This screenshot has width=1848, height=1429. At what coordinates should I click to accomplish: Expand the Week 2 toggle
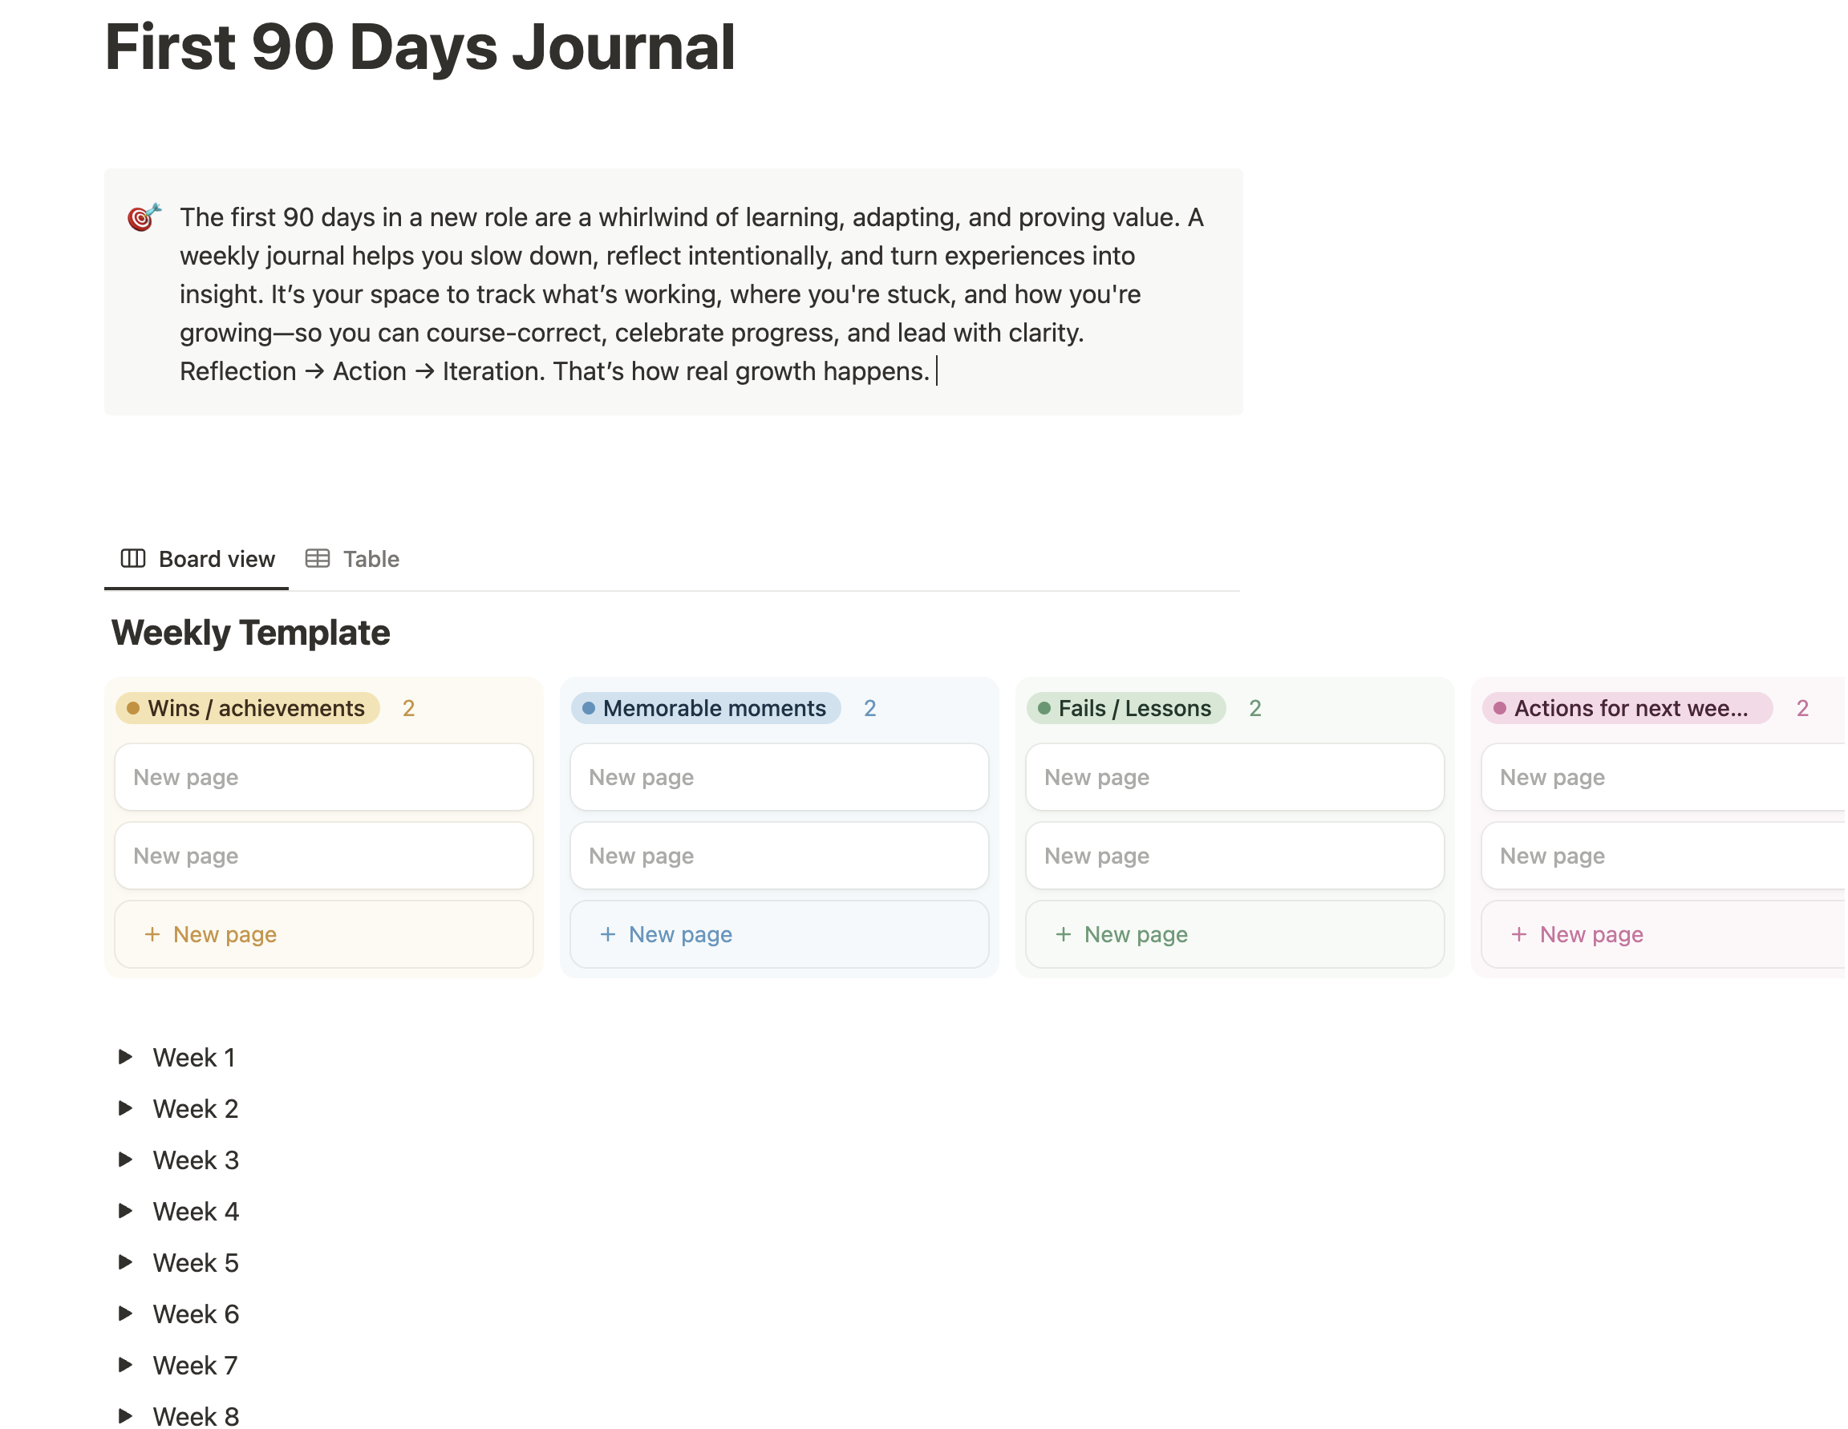click(x=125, y=1108)
